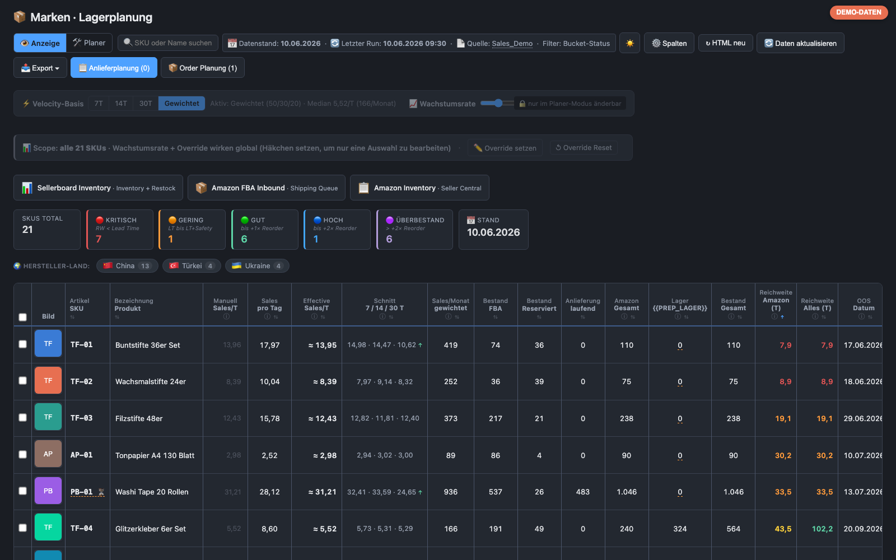Image resolution: width=896 pixels, height=560 pixels.
Task: Click the lock icon next to Planer-Modus note
Action: click(x=522, y=104)
